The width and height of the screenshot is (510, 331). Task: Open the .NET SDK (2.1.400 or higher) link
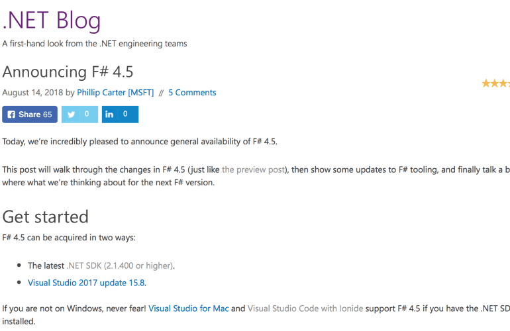click(120, 265)
